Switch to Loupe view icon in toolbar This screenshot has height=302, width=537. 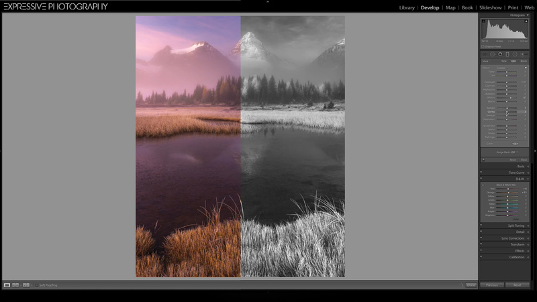pyautogui.click(x=7, y=285)
